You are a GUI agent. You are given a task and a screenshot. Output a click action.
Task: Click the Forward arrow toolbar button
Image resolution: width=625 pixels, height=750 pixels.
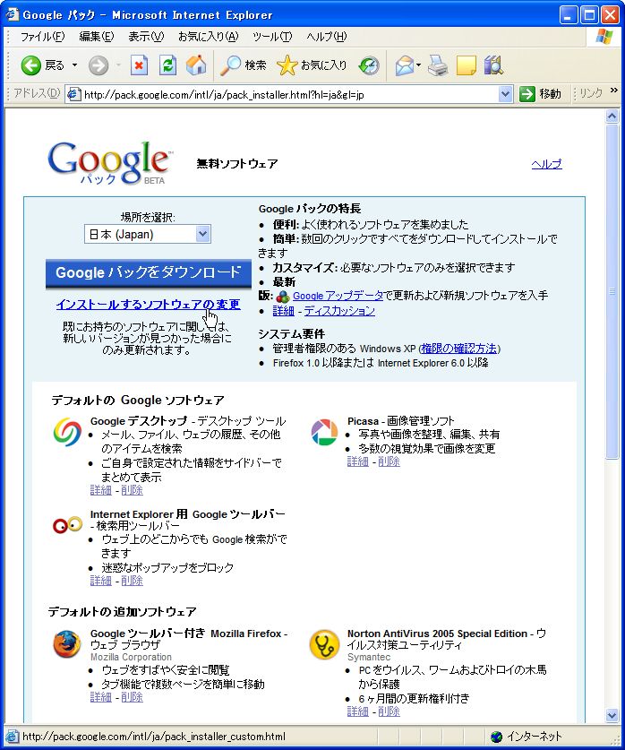pyautogui.click(x=98, y=65)
